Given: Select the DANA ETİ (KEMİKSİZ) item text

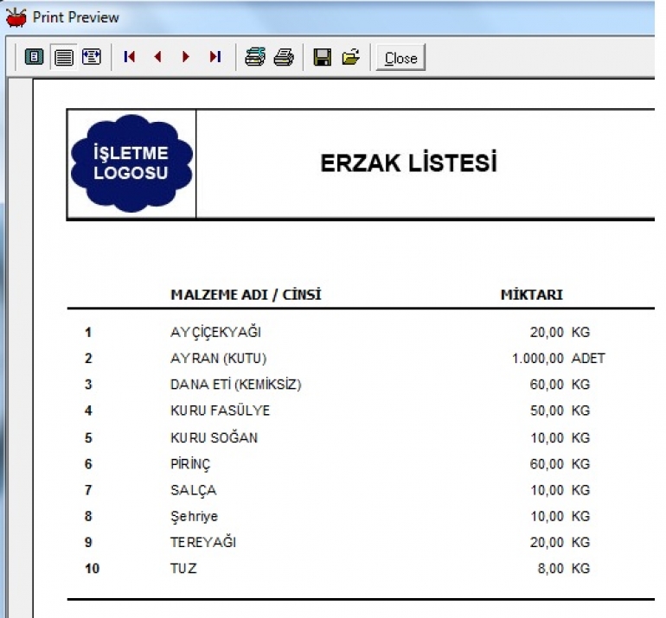Looking at the screenshot, I should point(236,385).
